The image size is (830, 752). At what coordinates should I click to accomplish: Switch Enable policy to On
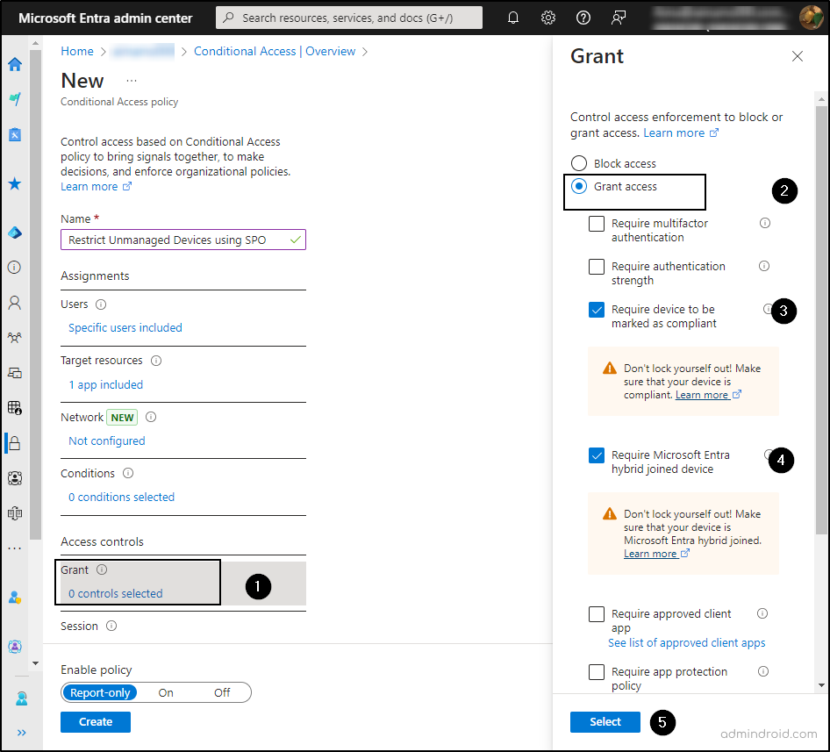[x=166, y=692]
